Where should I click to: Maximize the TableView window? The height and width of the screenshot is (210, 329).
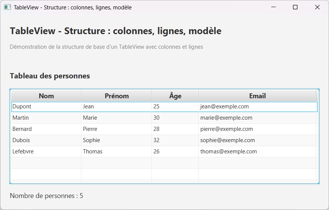[x=295, y=7]
